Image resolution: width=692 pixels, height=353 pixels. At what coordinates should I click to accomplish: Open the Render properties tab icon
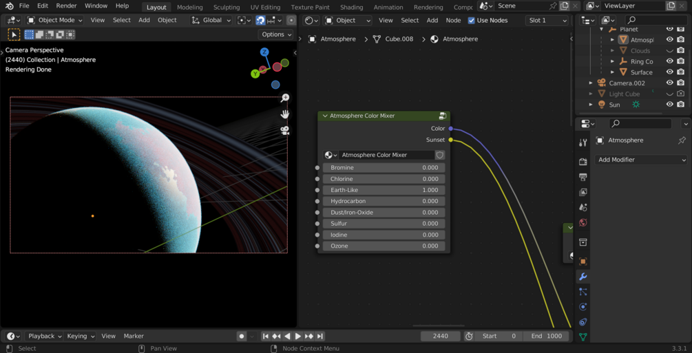coord(583,162)
